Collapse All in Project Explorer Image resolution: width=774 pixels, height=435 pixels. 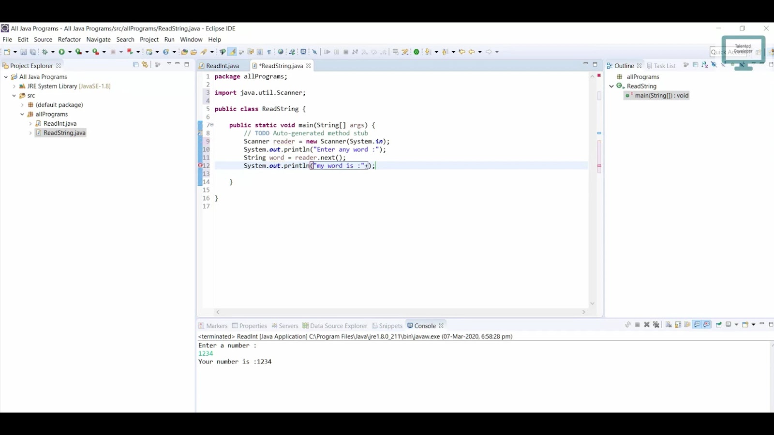[x=136, y=64]
